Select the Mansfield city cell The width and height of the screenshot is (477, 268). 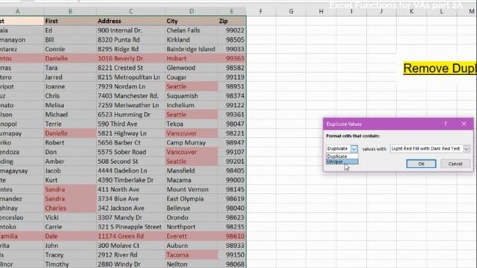[192, 170]
